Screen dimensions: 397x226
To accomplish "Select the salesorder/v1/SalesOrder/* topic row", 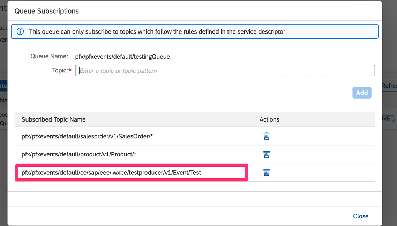I will coord(87,136).
